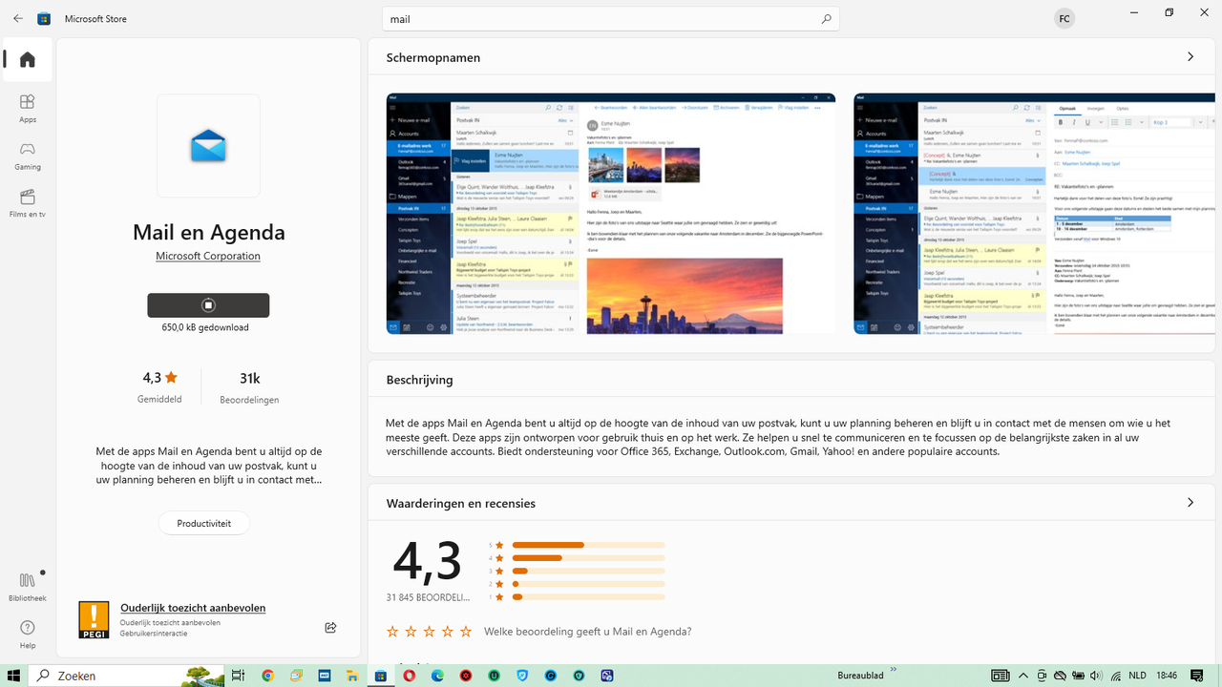Go back with the arrow icon
The image size is (1222, 687).
click(x=18, y=18)
